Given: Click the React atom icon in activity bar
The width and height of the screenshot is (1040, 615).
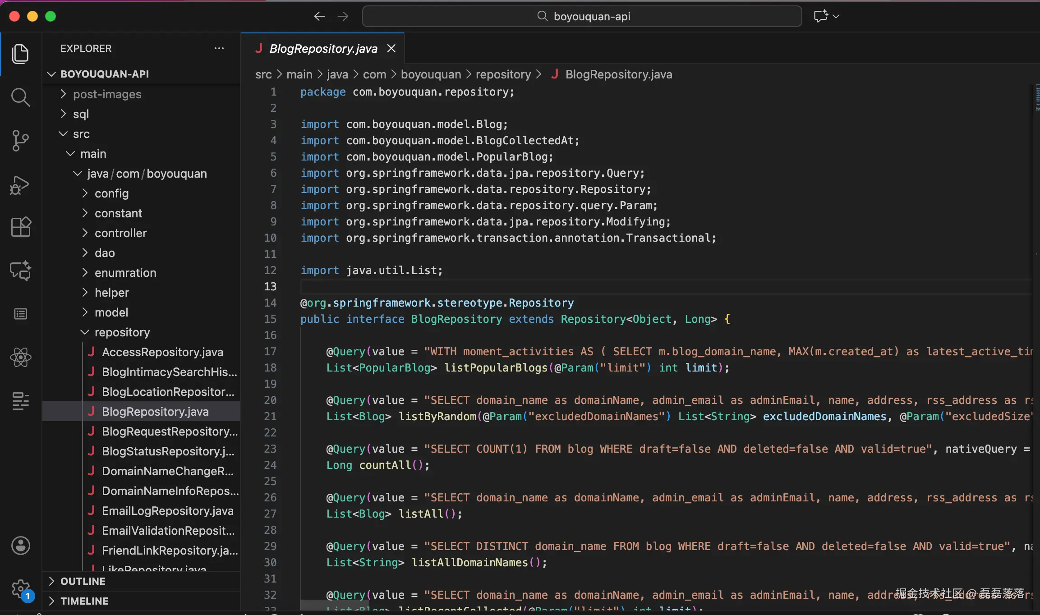Looking at the screenshot, I should click(20, 358).
